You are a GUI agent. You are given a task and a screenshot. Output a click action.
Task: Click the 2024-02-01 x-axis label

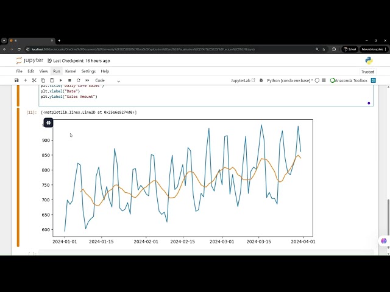(146, 242)
